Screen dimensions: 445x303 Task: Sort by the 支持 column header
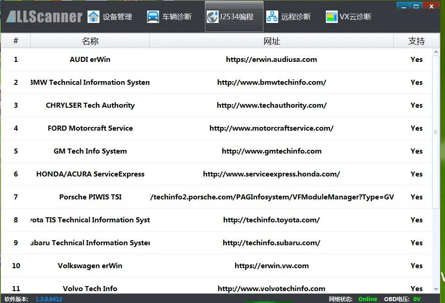pos(416,41)
